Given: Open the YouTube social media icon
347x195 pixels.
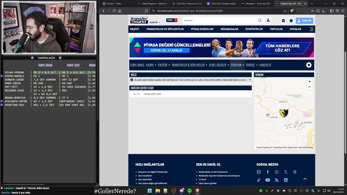Looking at the screenshot, I should click(x=268, y=180).
